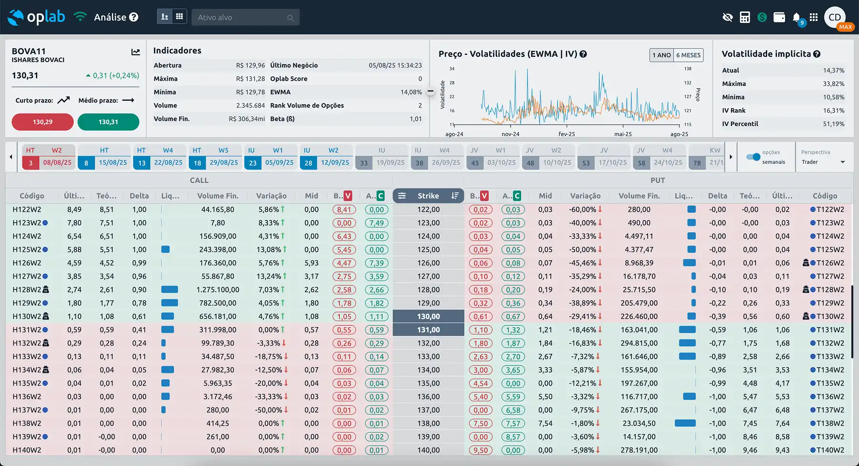The height and width of the screenshot is (466, 859).
Task: Select the 1 ANO chart range
Action: pyautogui.click(x=661, y=55)
